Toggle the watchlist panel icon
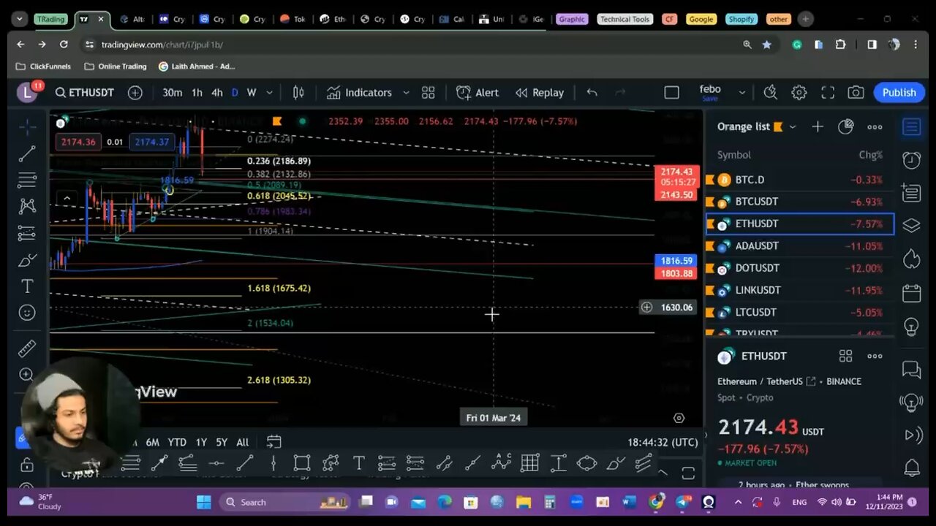The width and height of the screenshot is (936, 526). [911, 126]
